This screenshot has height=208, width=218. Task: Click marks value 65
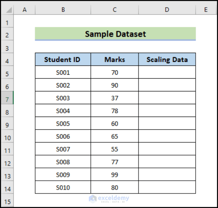115,136
